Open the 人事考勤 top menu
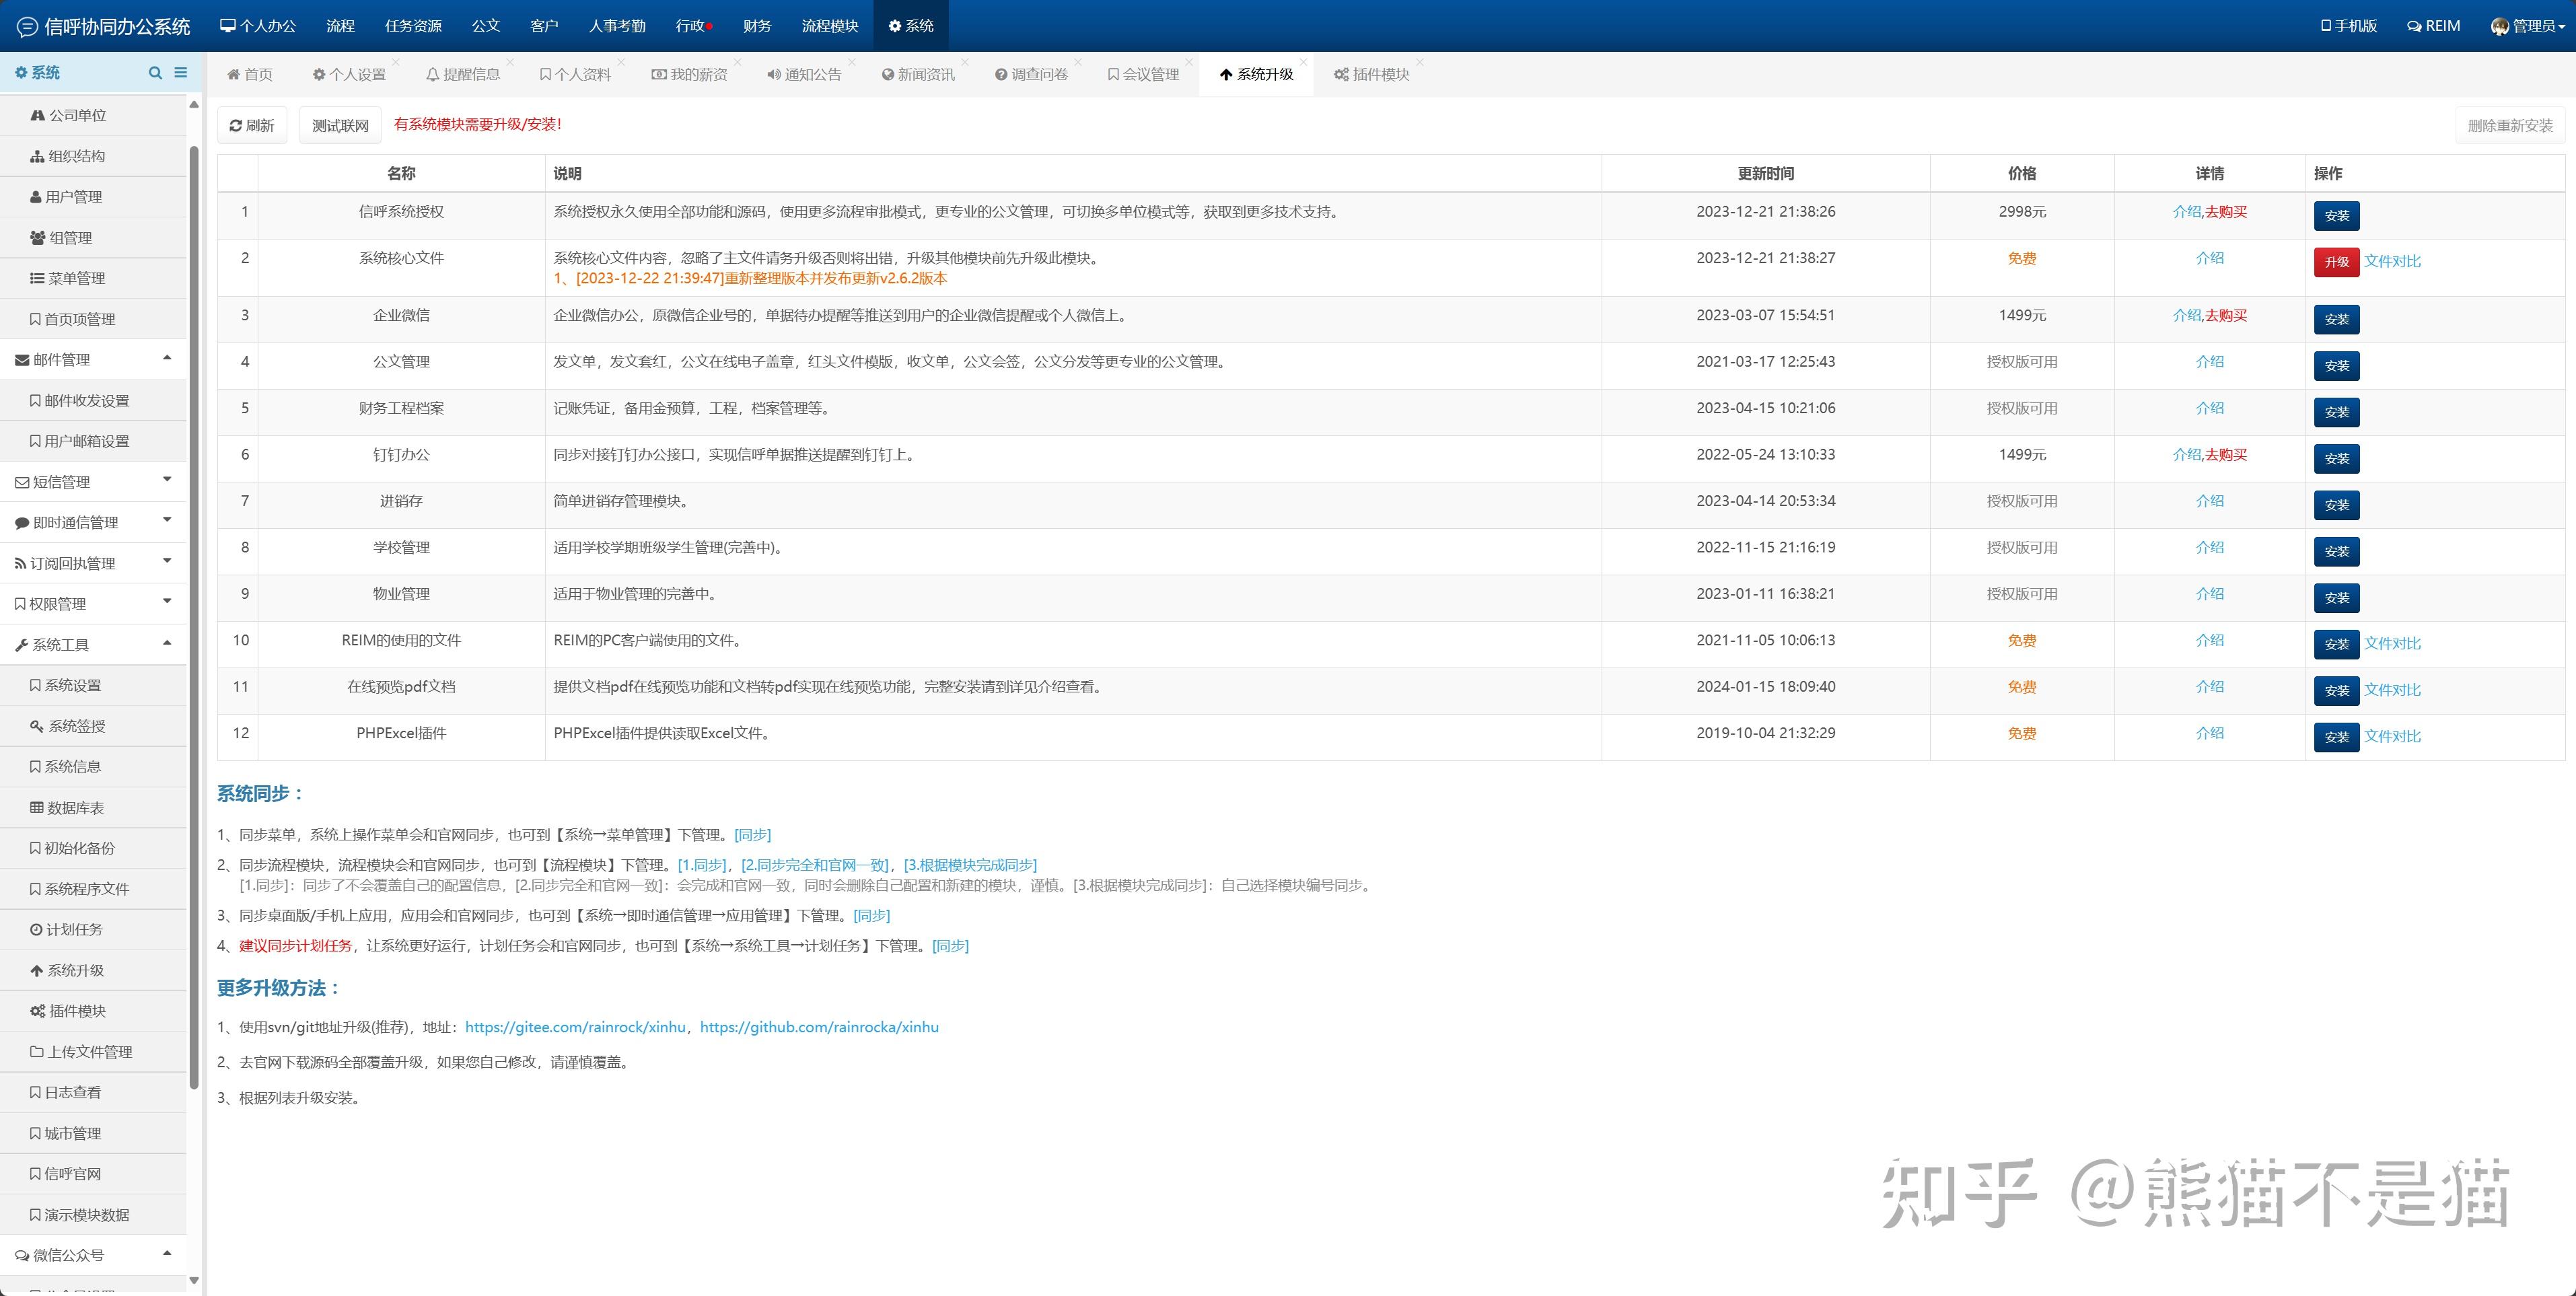2576x1296 pixels. click(x=617, y=26)
